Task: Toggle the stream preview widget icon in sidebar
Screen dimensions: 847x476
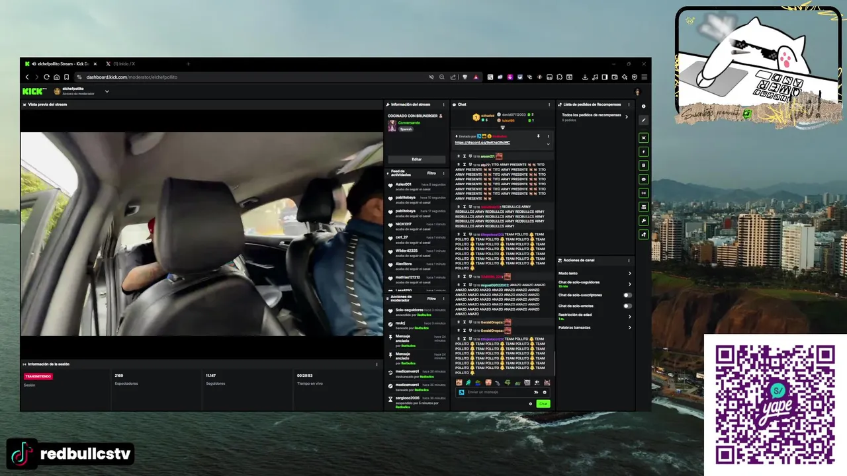Action: click(x=643, y=138)
